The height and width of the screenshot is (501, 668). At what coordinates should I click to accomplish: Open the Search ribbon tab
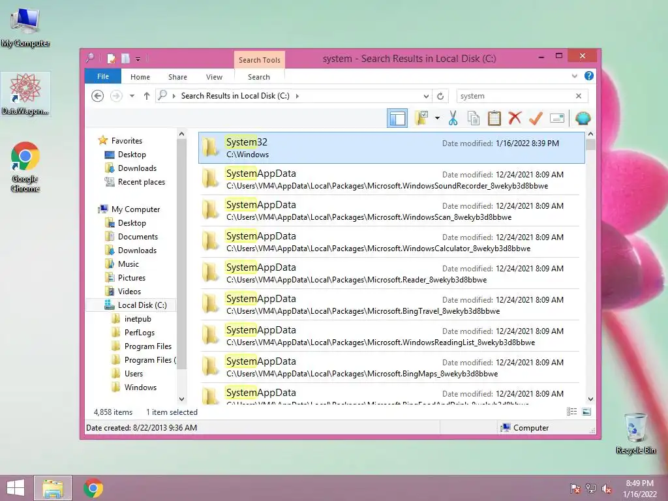click(x=259, y=77)
